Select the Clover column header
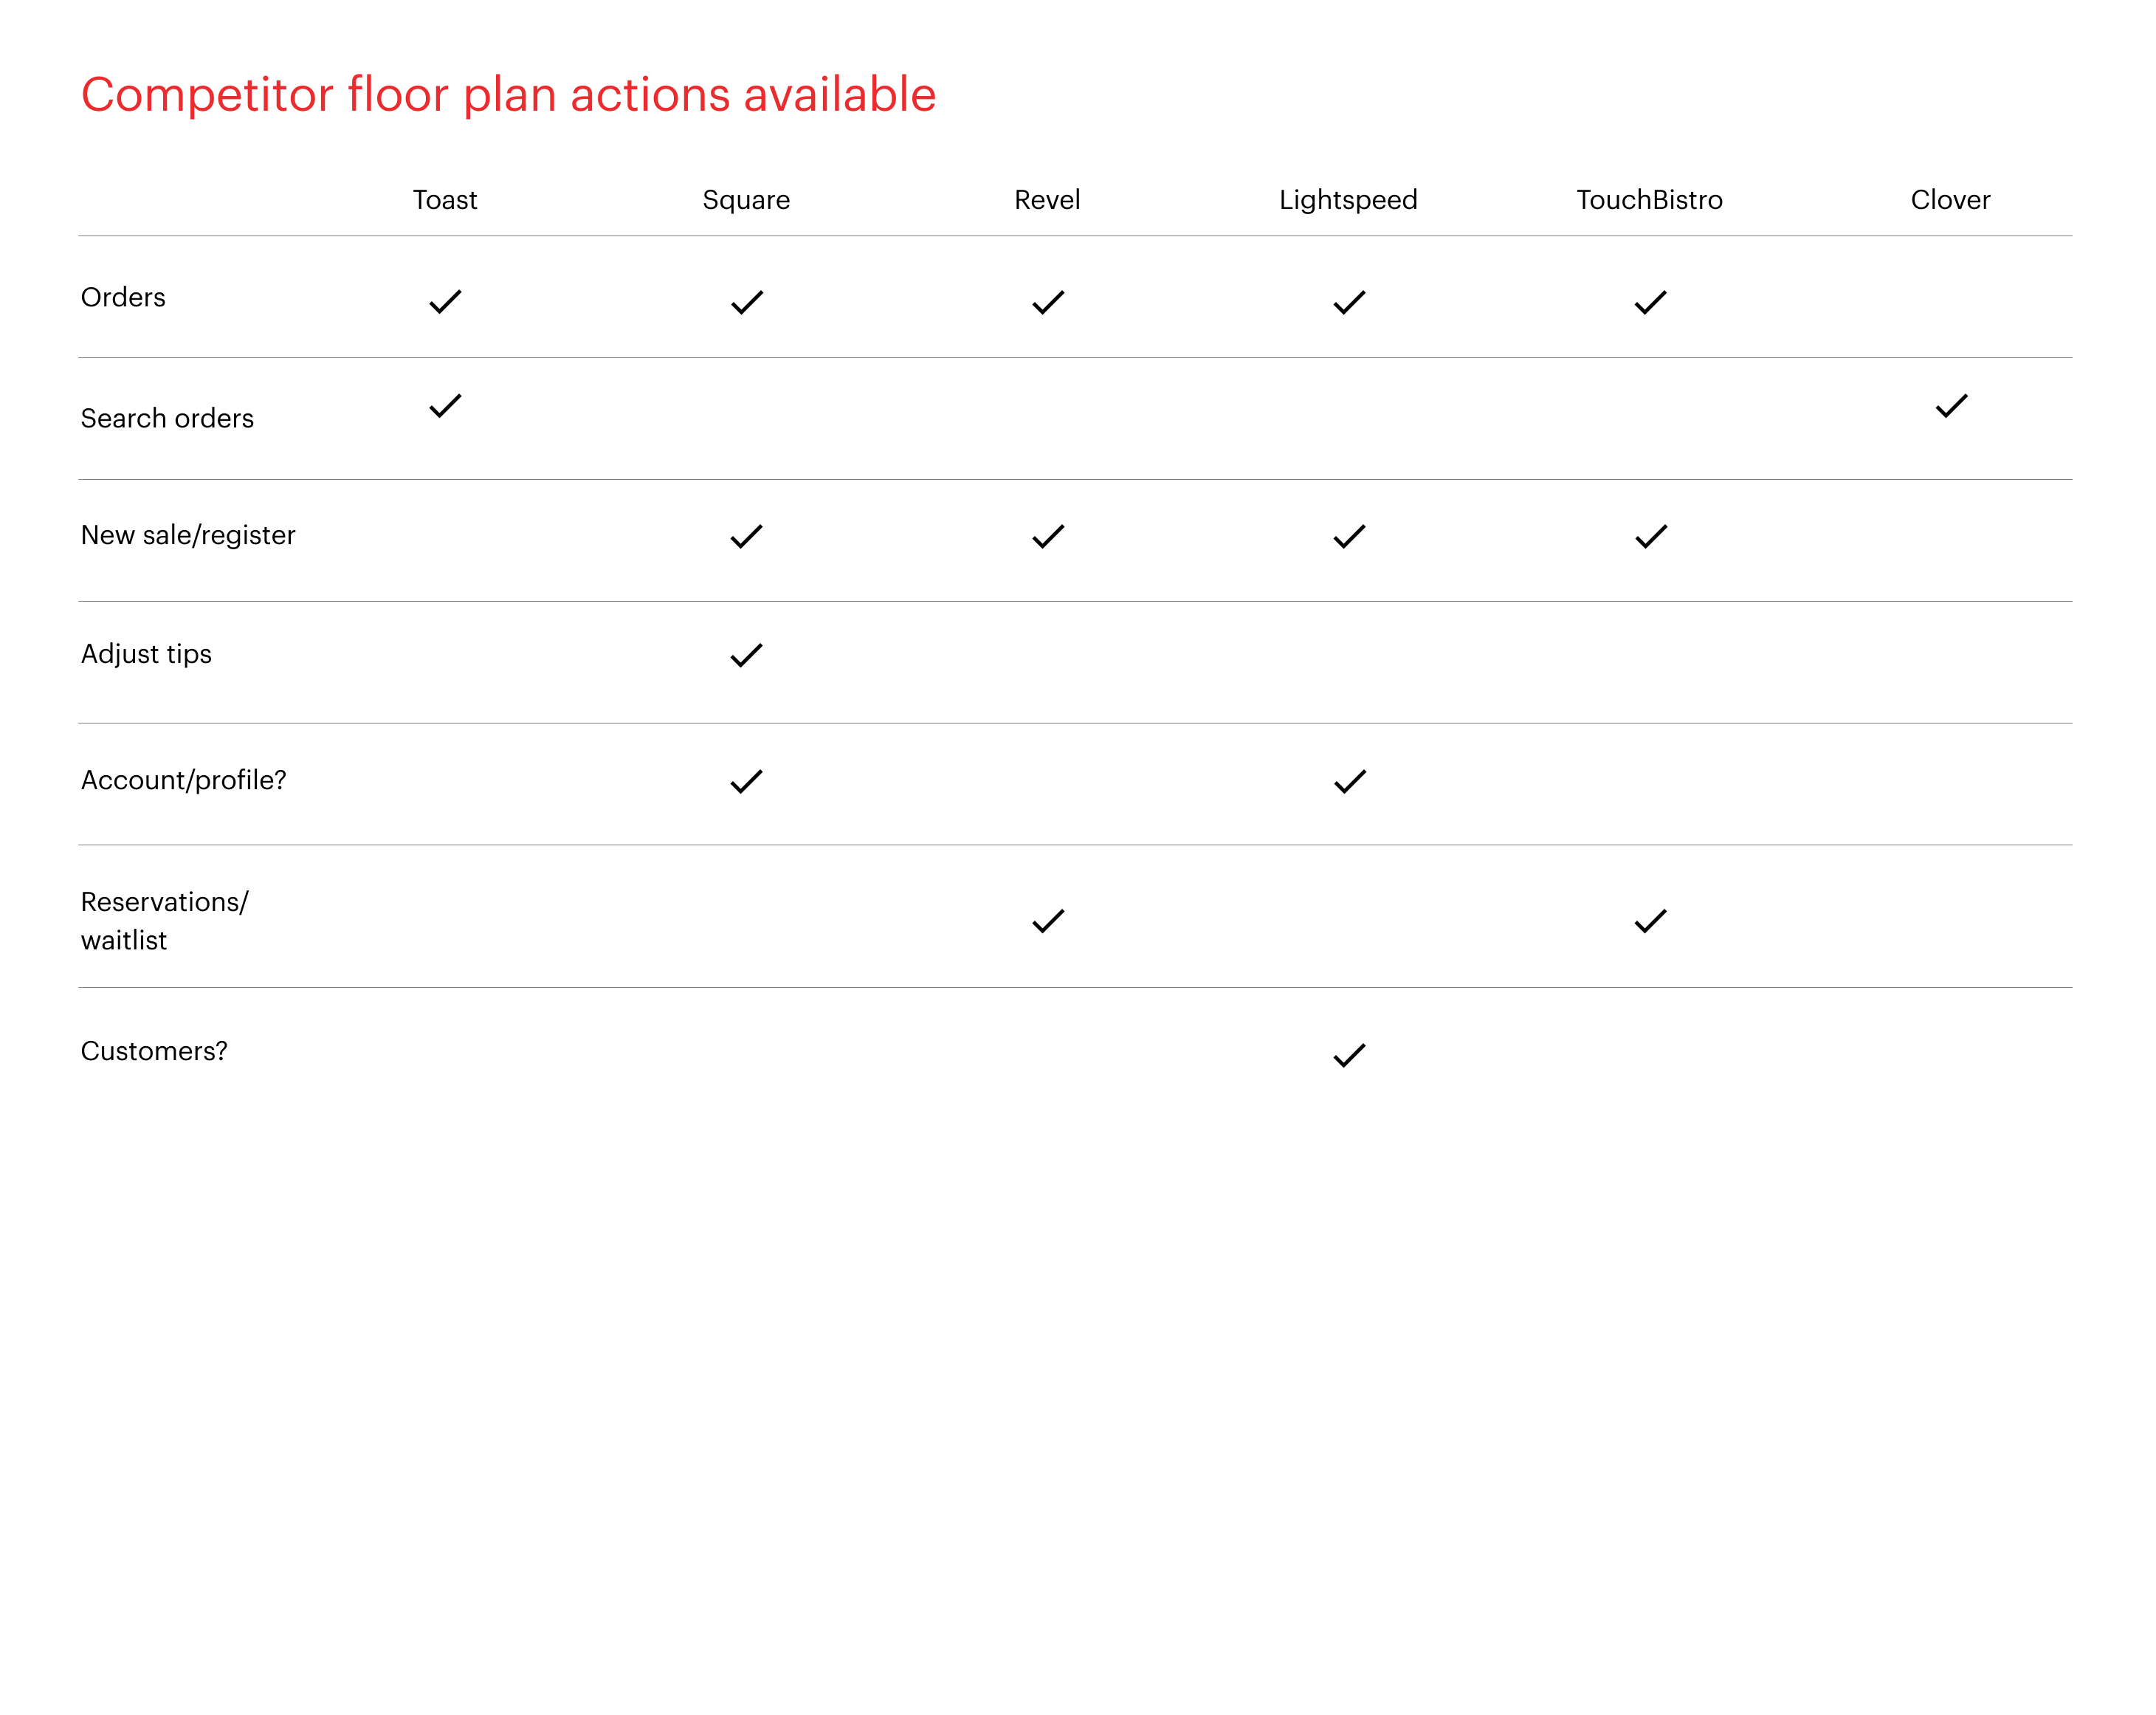The image size is (2156, 1715). click(1950, 200)
